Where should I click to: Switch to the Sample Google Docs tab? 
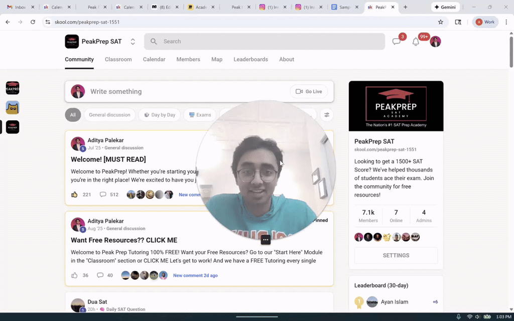345,7
